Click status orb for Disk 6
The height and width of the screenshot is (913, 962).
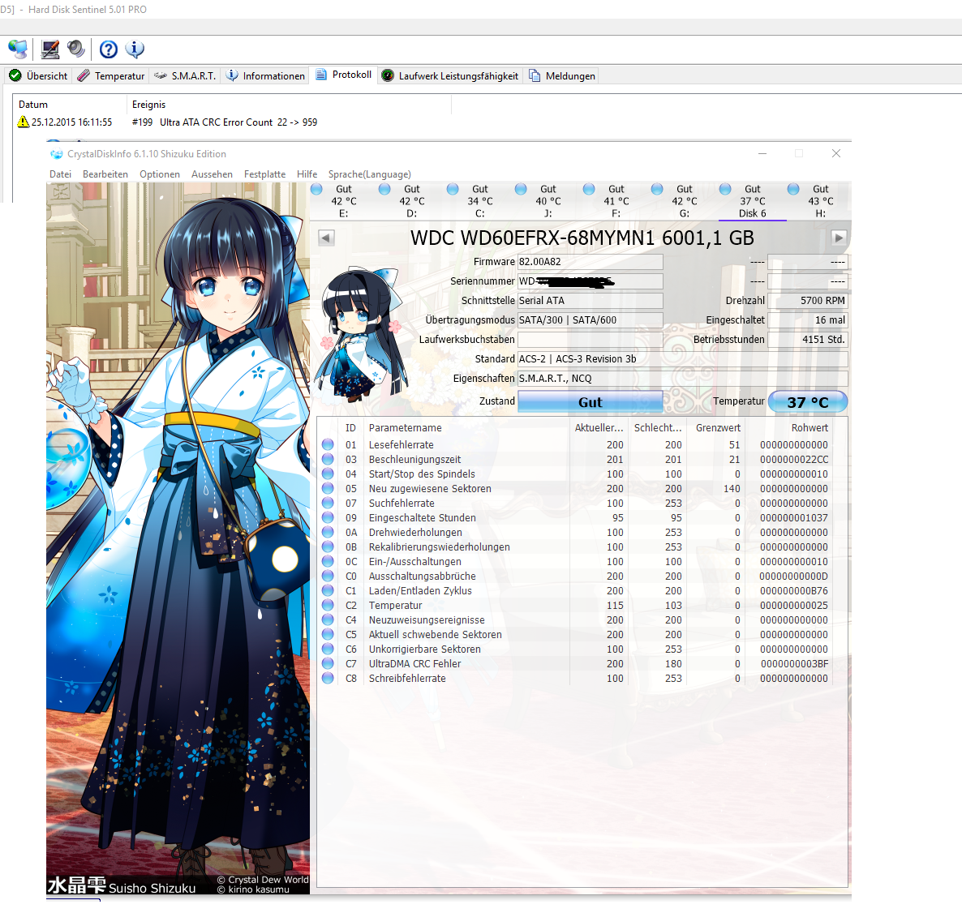coord(725,189)
